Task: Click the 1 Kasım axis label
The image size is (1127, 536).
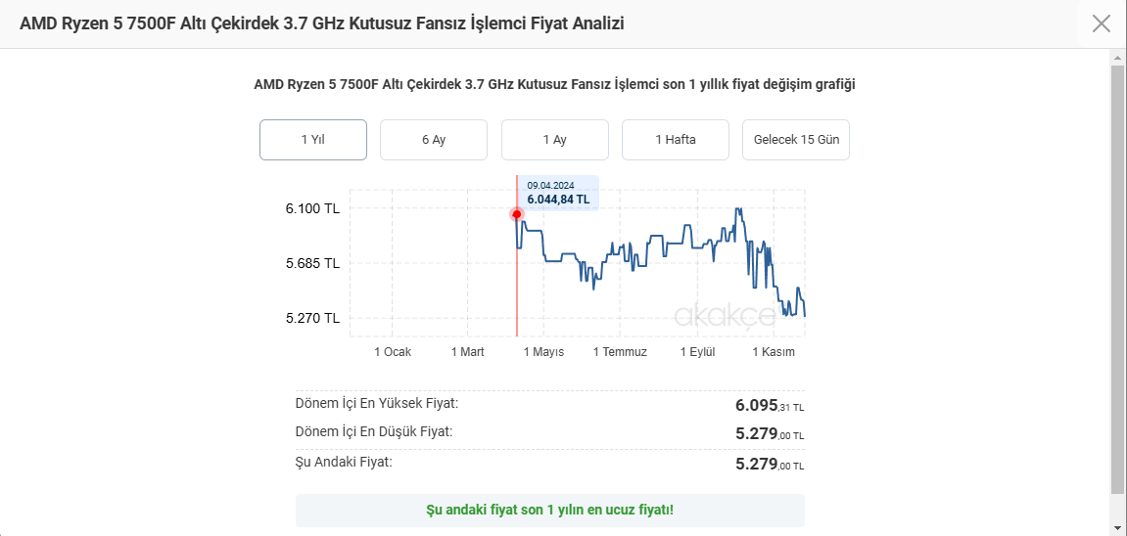Action: (774, 352)
